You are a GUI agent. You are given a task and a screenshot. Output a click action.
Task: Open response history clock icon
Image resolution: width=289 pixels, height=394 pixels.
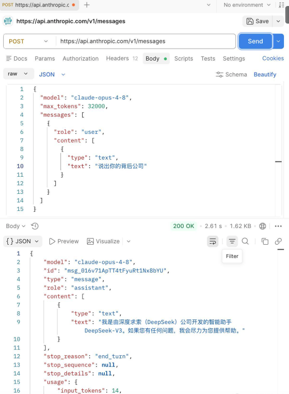35,226
